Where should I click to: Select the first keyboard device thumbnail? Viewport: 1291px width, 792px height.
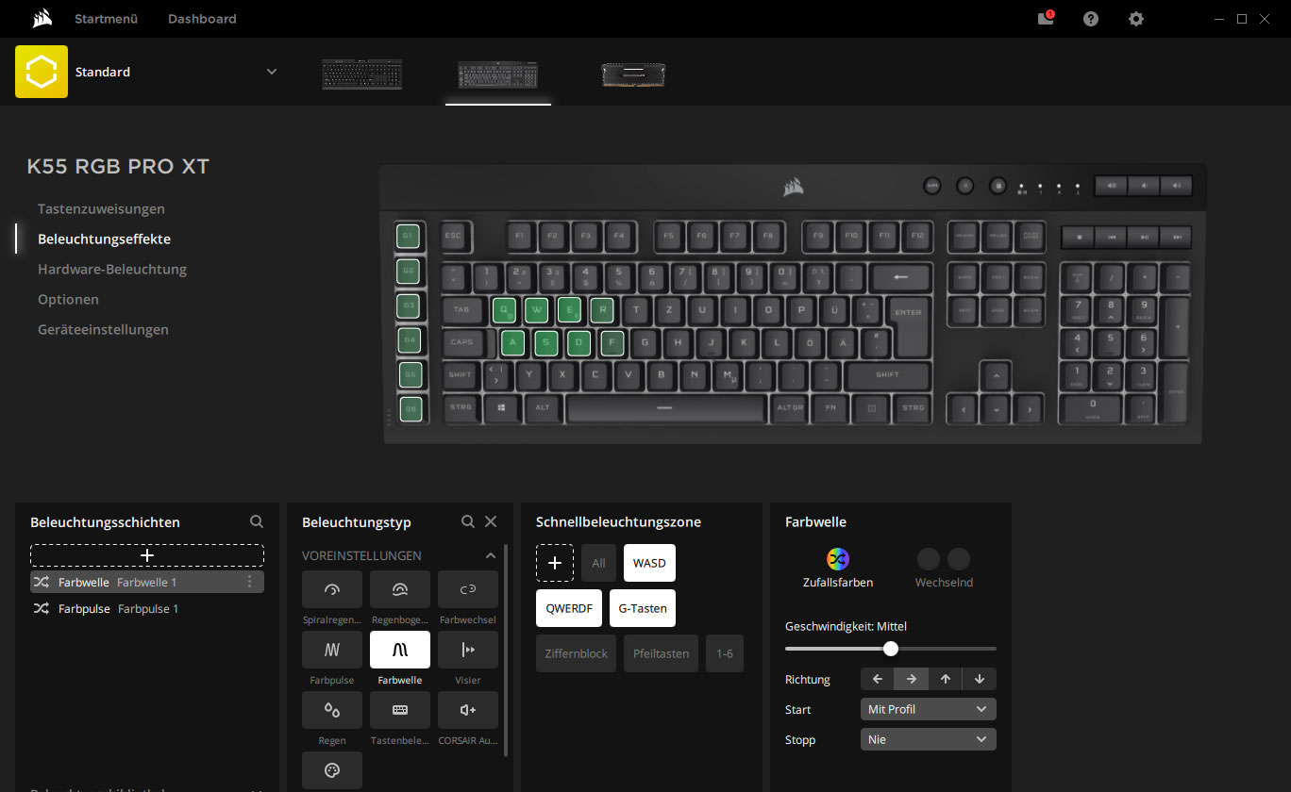coord(362,74)
